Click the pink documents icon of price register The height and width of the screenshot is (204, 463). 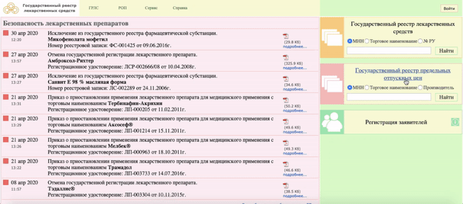[x=332, y=84]
